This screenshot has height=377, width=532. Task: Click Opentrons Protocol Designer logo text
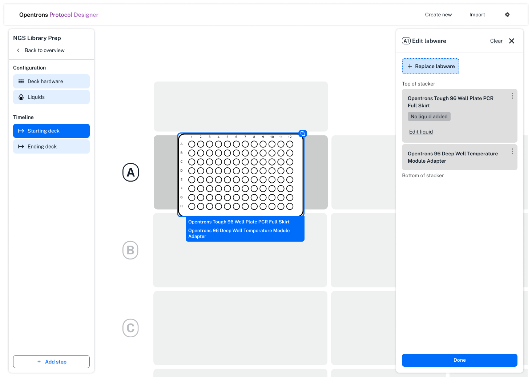(59, 15)
